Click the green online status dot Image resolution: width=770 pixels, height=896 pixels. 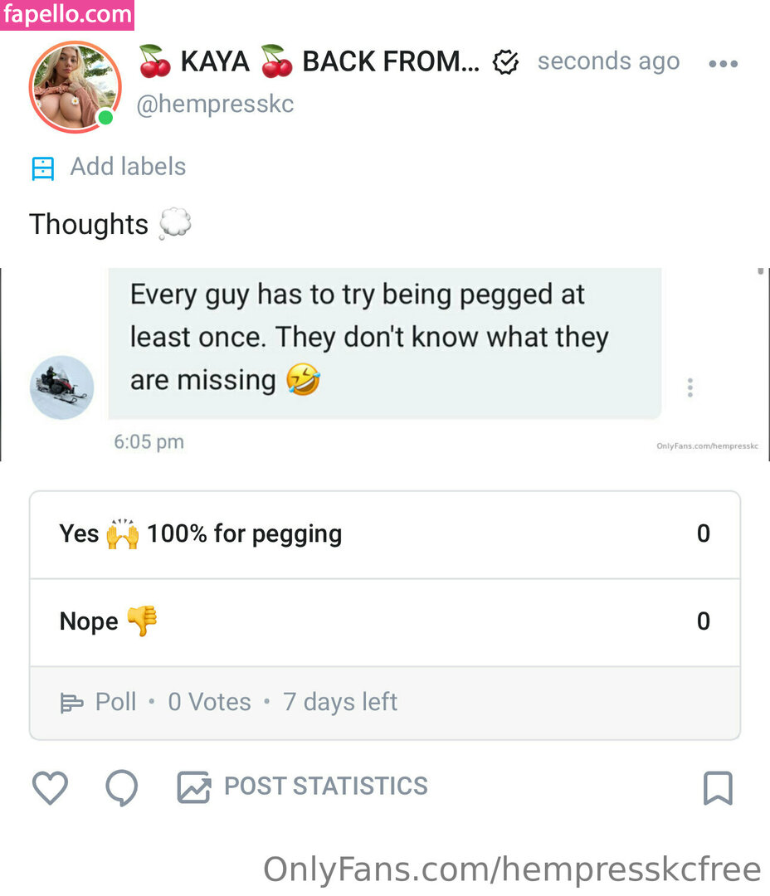tap(105, 118)
